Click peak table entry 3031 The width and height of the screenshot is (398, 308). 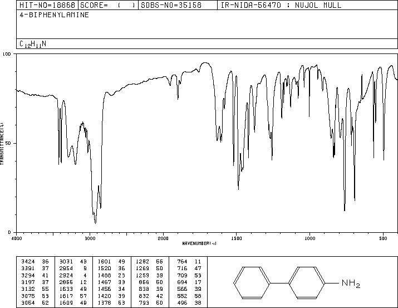[73, 261]
